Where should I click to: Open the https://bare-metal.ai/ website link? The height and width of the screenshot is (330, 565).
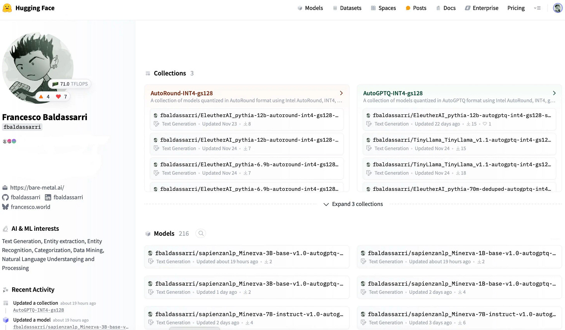click(37, 187)
